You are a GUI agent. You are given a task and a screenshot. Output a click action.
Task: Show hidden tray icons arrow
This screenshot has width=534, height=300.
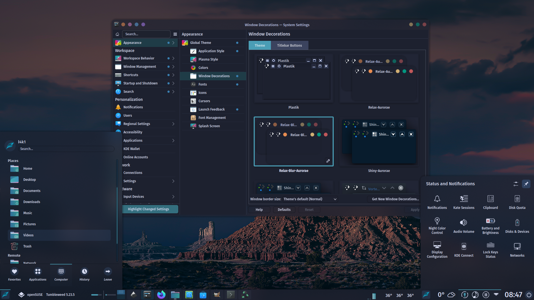click(x=496, y=294)
